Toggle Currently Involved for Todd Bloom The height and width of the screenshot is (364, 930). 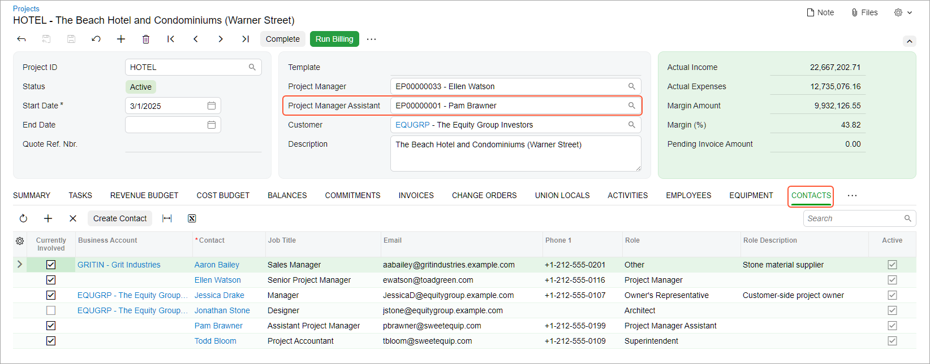pos(51,341)
